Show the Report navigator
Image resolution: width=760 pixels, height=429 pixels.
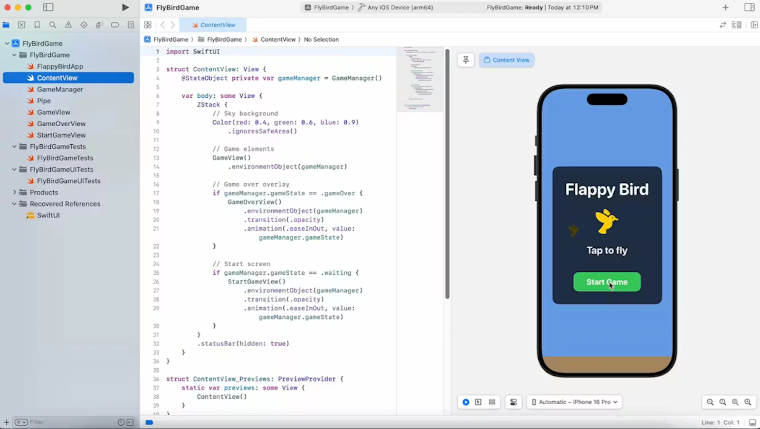131,25
